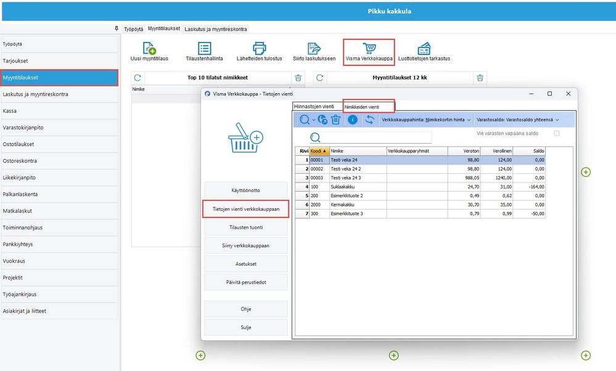Delete the Top 10 tilatut nimikkeet widget

coord(298,78)
